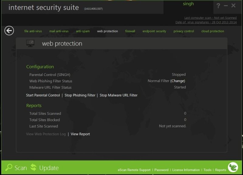Open the mail anti-virus tab
The image size is (243, 175).
tap(59, 31)
